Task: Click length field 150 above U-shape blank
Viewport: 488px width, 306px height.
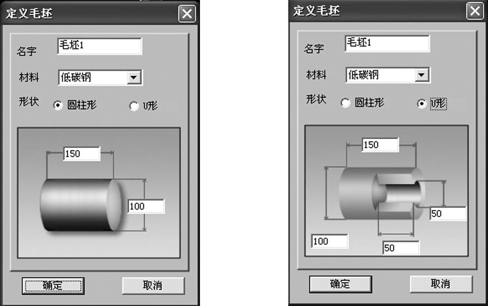Action: (x=380, y=145)
